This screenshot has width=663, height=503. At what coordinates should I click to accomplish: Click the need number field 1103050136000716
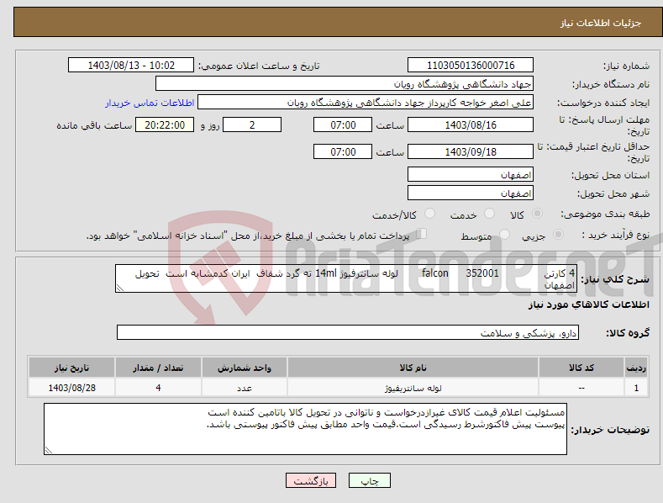(x=471, y=66)
